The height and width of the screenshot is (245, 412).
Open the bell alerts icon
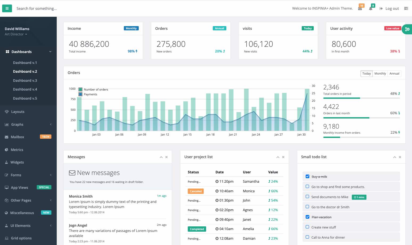[370, 9]
